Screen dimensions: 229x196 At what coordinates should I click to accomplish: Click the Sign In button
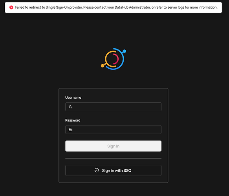pos(114,146)
